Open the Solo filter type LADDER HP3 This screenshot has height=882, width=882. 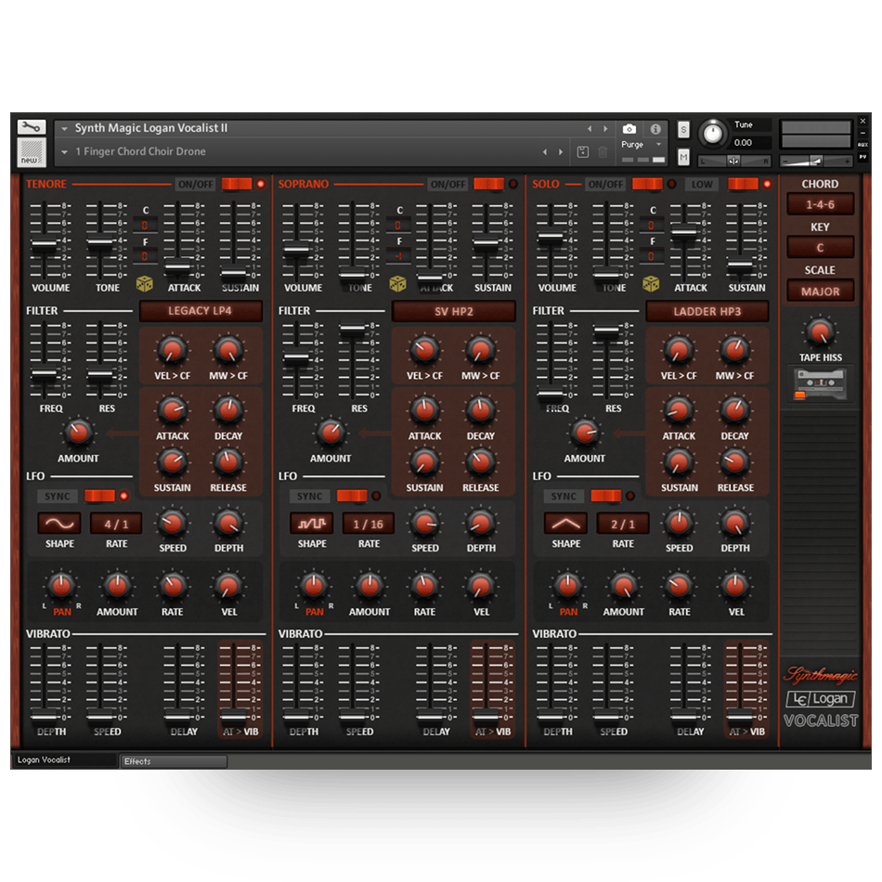(x=707, y=311)
